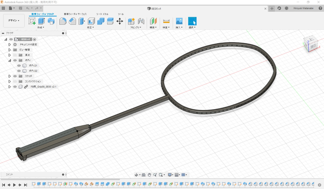
Task: Collapse the ボディ folder in the browser
Action: click(x=9, y=60)
